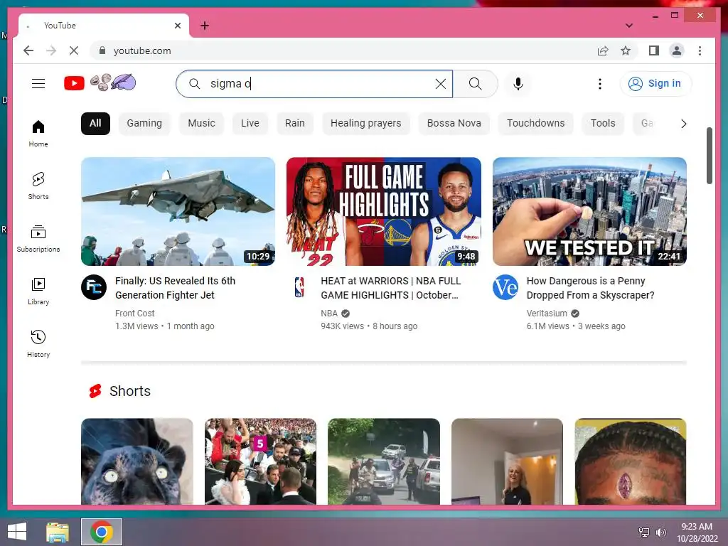Image resolution: width=728 pixels, height=546 pixels.
Task: Toggle the Chrome side panel
Action: (x=654, y=50)
